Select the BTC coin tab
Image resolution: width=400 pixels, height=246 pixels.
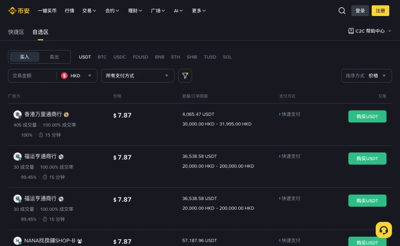pos(102,57)
